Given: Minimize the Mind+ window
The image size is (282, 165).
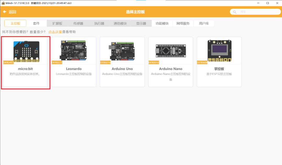Looking at the screenshot, I should click(258, 3).
